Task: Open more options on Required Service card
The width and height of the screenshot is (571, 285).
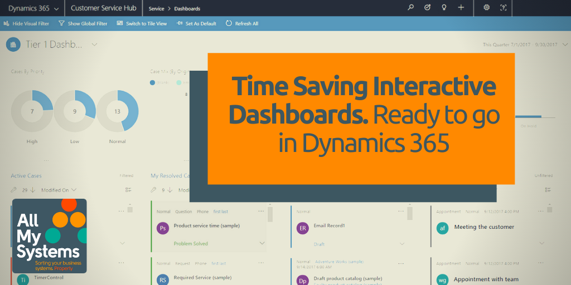Action: [261, 263]
